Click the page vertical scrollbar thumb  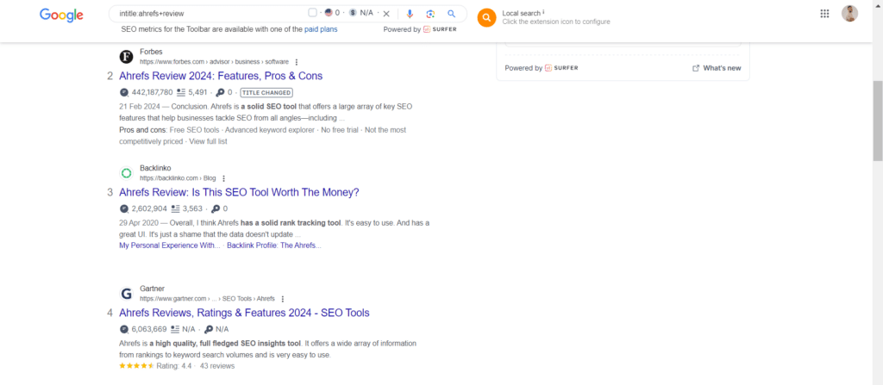pos(878,121)
